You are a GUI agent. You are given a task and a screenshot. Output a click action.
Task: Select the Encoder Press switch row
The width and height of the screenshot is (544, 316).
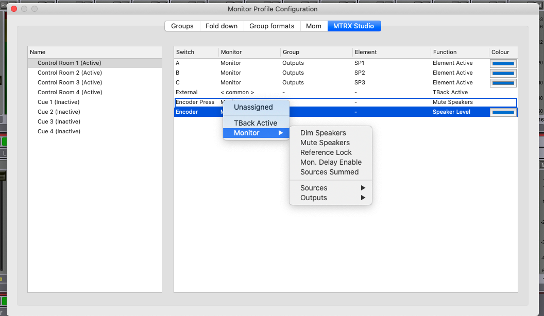click(x=346, y=102)
